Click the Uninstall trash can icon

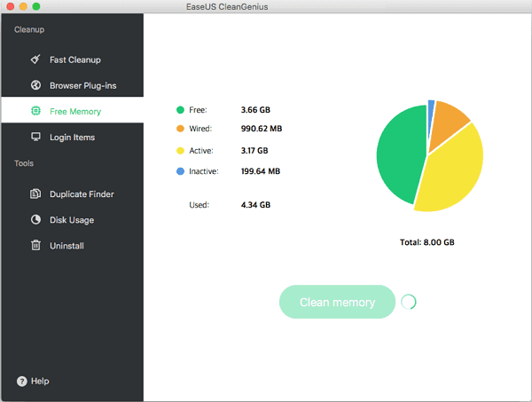click(x=35, y=245)
